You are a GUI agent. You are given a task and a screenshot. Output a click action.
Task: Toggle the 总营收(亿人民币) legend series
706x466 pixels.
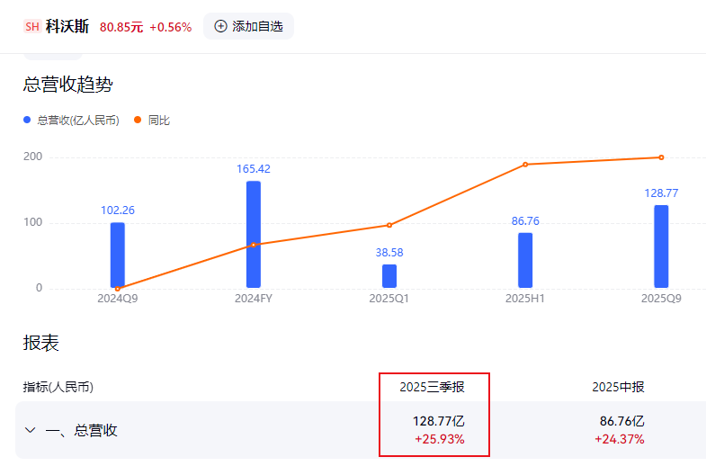[x=71, y=120]
